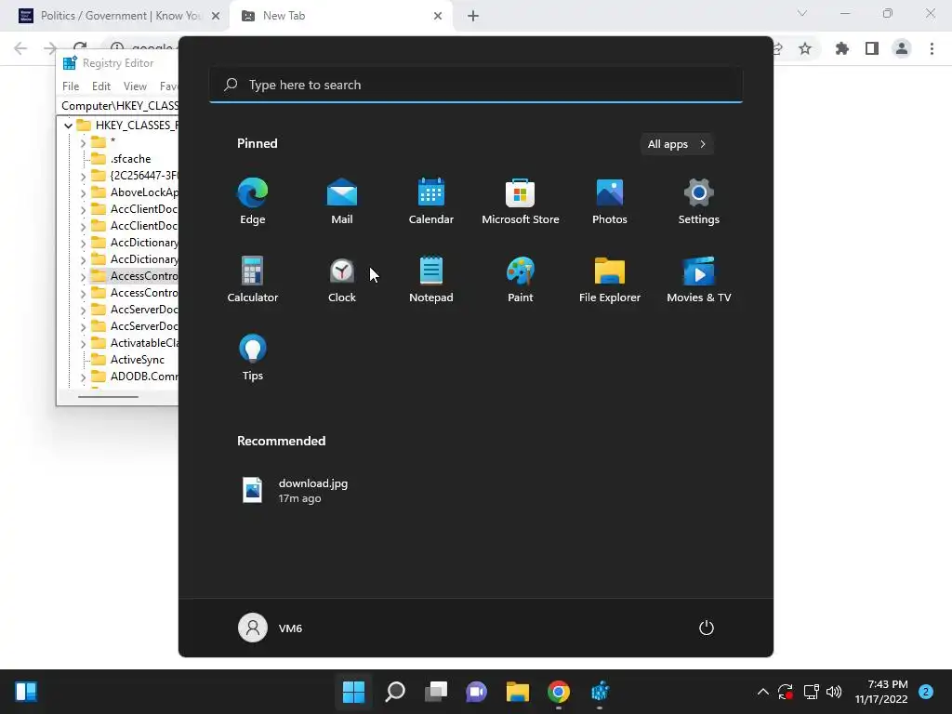Open the Chrome profile avatar
The image size is (952, 714).
point(902,48)
